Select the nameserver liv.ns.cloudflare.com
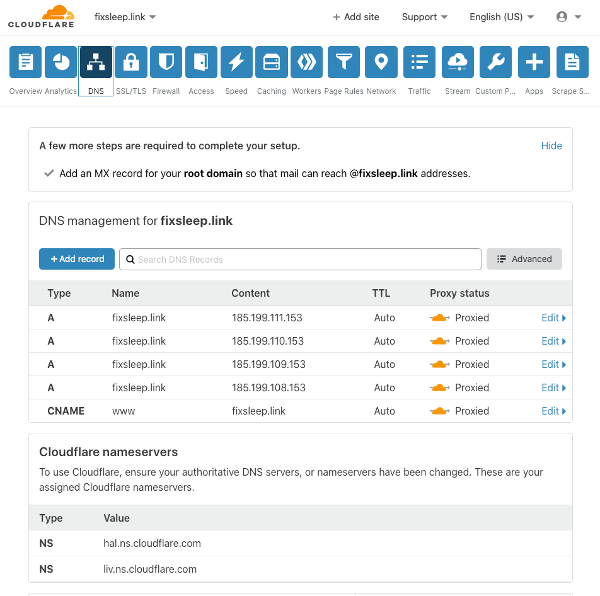This screenshot has width=600, height=596. point(150,569)
